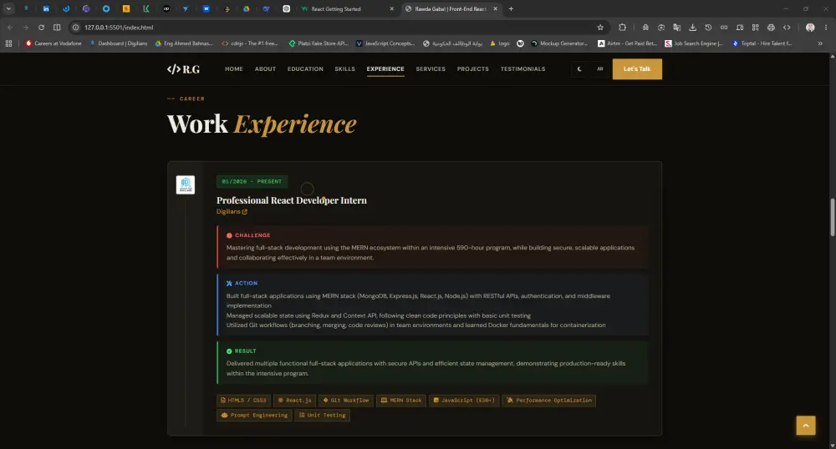Go to PROJECTS section
836x449 pixels.
coord(473,69)
